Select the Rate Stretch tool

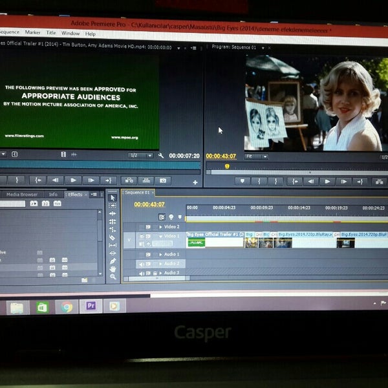(113, 230)
